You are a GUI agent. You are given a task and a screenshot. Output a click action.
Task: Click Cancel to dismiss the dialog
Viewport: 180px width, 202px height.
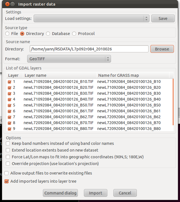[125, 193]
